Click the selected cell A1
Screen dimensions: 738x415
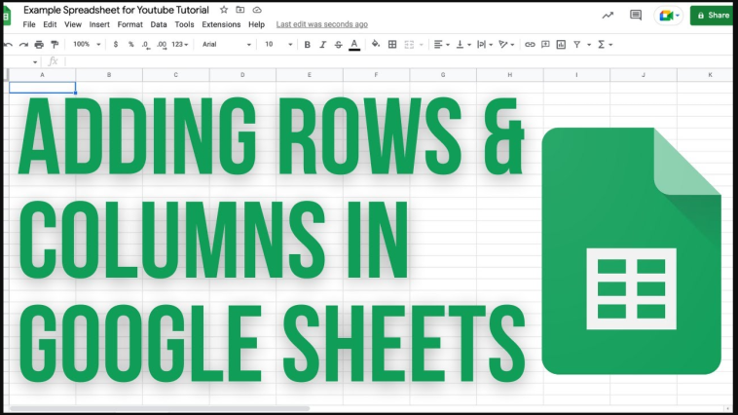[x=43, y=88]
